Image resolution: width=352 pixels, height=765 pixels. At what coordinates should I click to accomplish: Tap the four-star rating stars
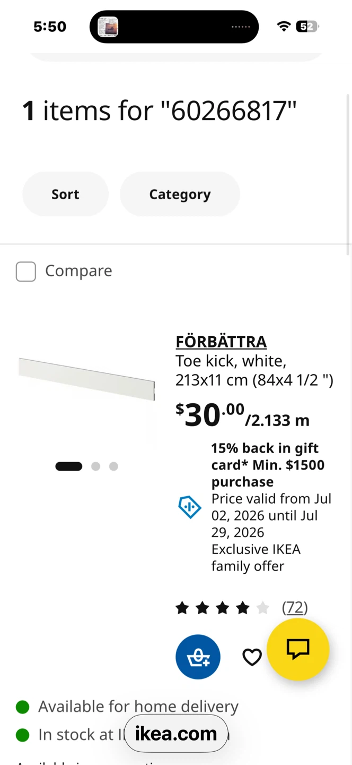click(x=223, y=608)
